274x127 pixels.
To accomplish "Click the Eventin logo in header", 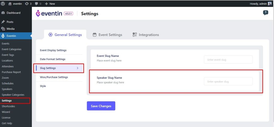I will click(49, 13).
